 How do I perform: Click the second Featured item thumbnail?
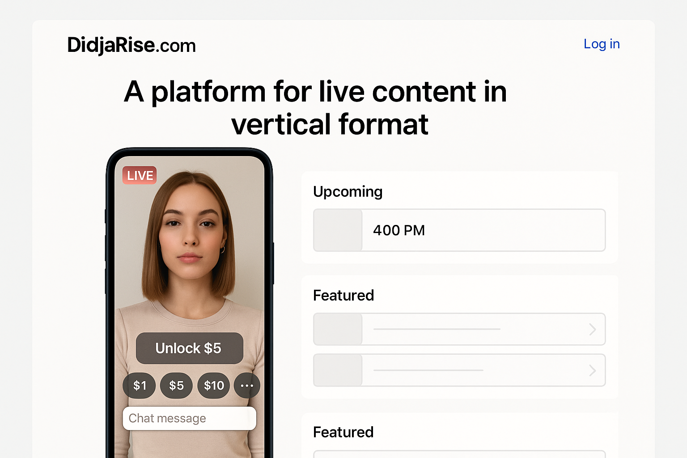[x=338, y=370]
